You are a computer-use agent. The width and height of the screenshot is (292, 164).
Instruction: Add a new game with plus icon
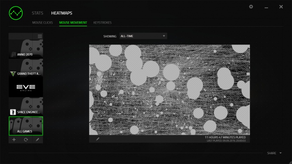coord(14,140)
